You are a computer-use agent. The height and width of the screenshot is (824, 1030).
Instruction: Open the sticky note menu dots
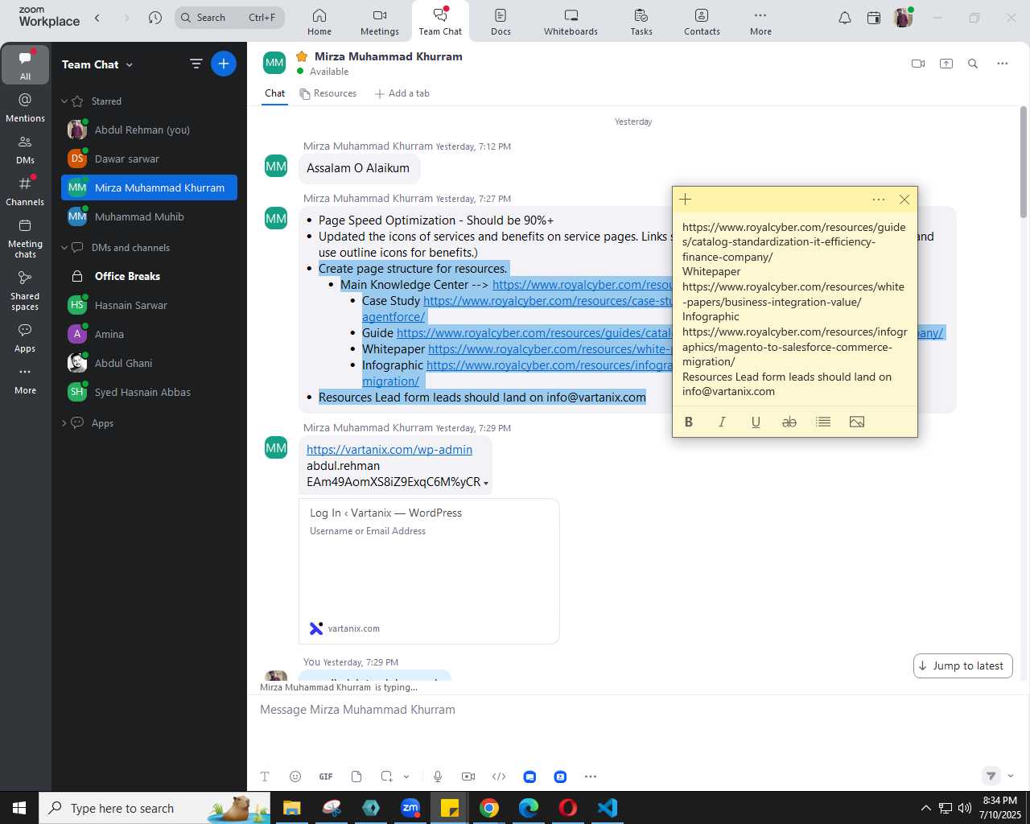pos(879,200)
